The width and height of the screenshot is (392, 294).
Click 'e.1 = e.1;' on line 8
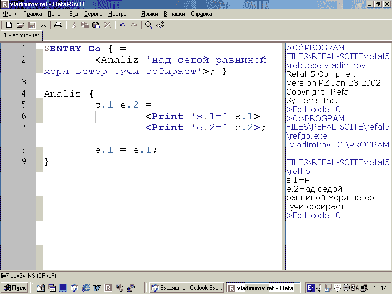click(126, 150)
